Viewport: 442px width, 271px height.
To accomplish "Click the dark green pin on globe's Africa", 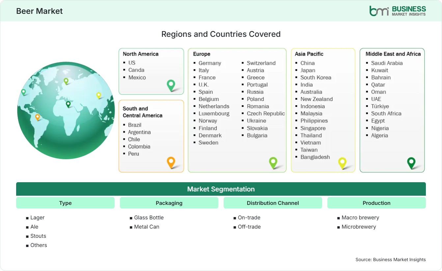I will pyautogui.click(x=68, y=104).
